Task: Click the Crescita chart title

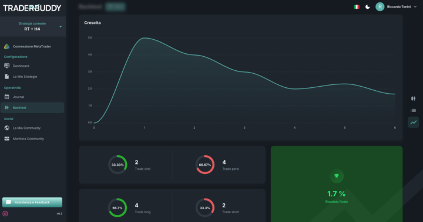Action: 92,23
